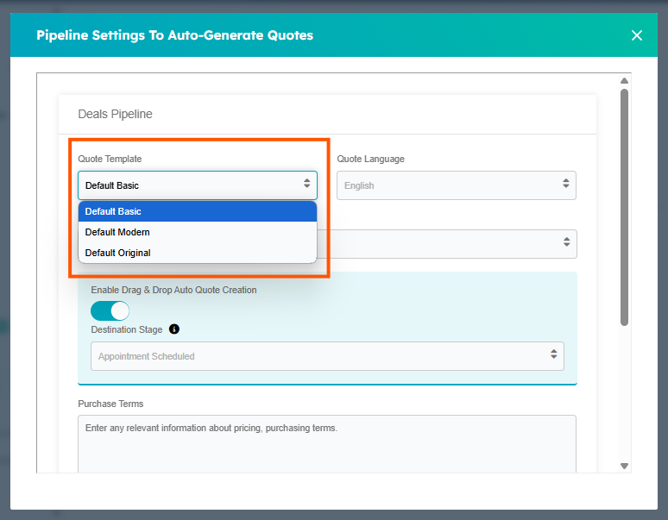Click the Deals Pipeline section header
Image resolution: width=668 pixels, height=520 pixels.
115,114
